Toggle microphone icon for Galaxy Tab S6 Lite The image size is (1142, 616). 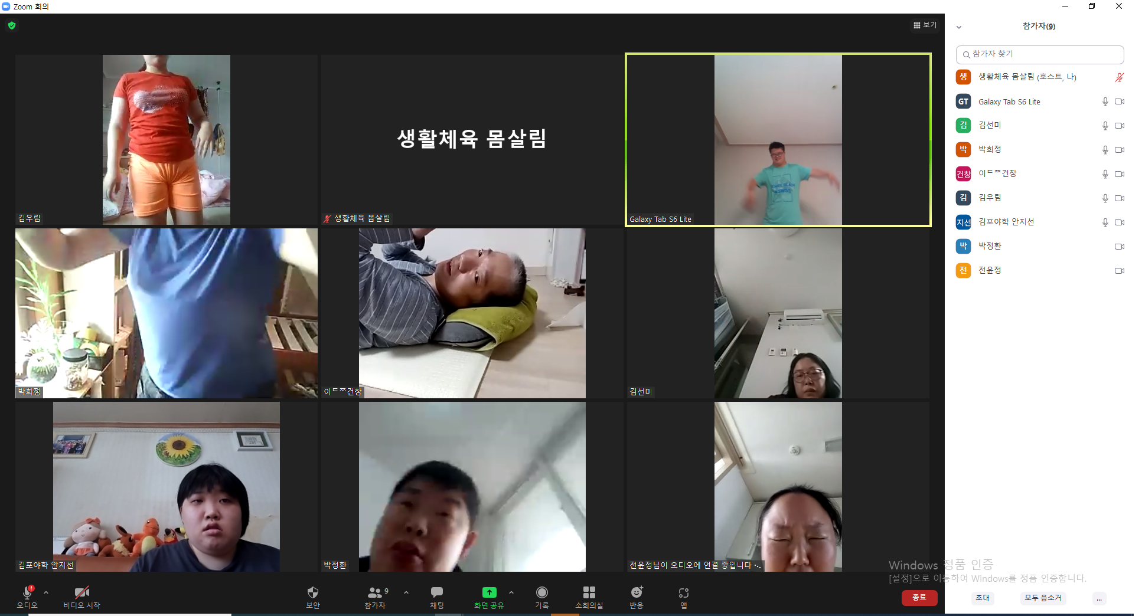pyautogui.click(x=1105, y=101)
